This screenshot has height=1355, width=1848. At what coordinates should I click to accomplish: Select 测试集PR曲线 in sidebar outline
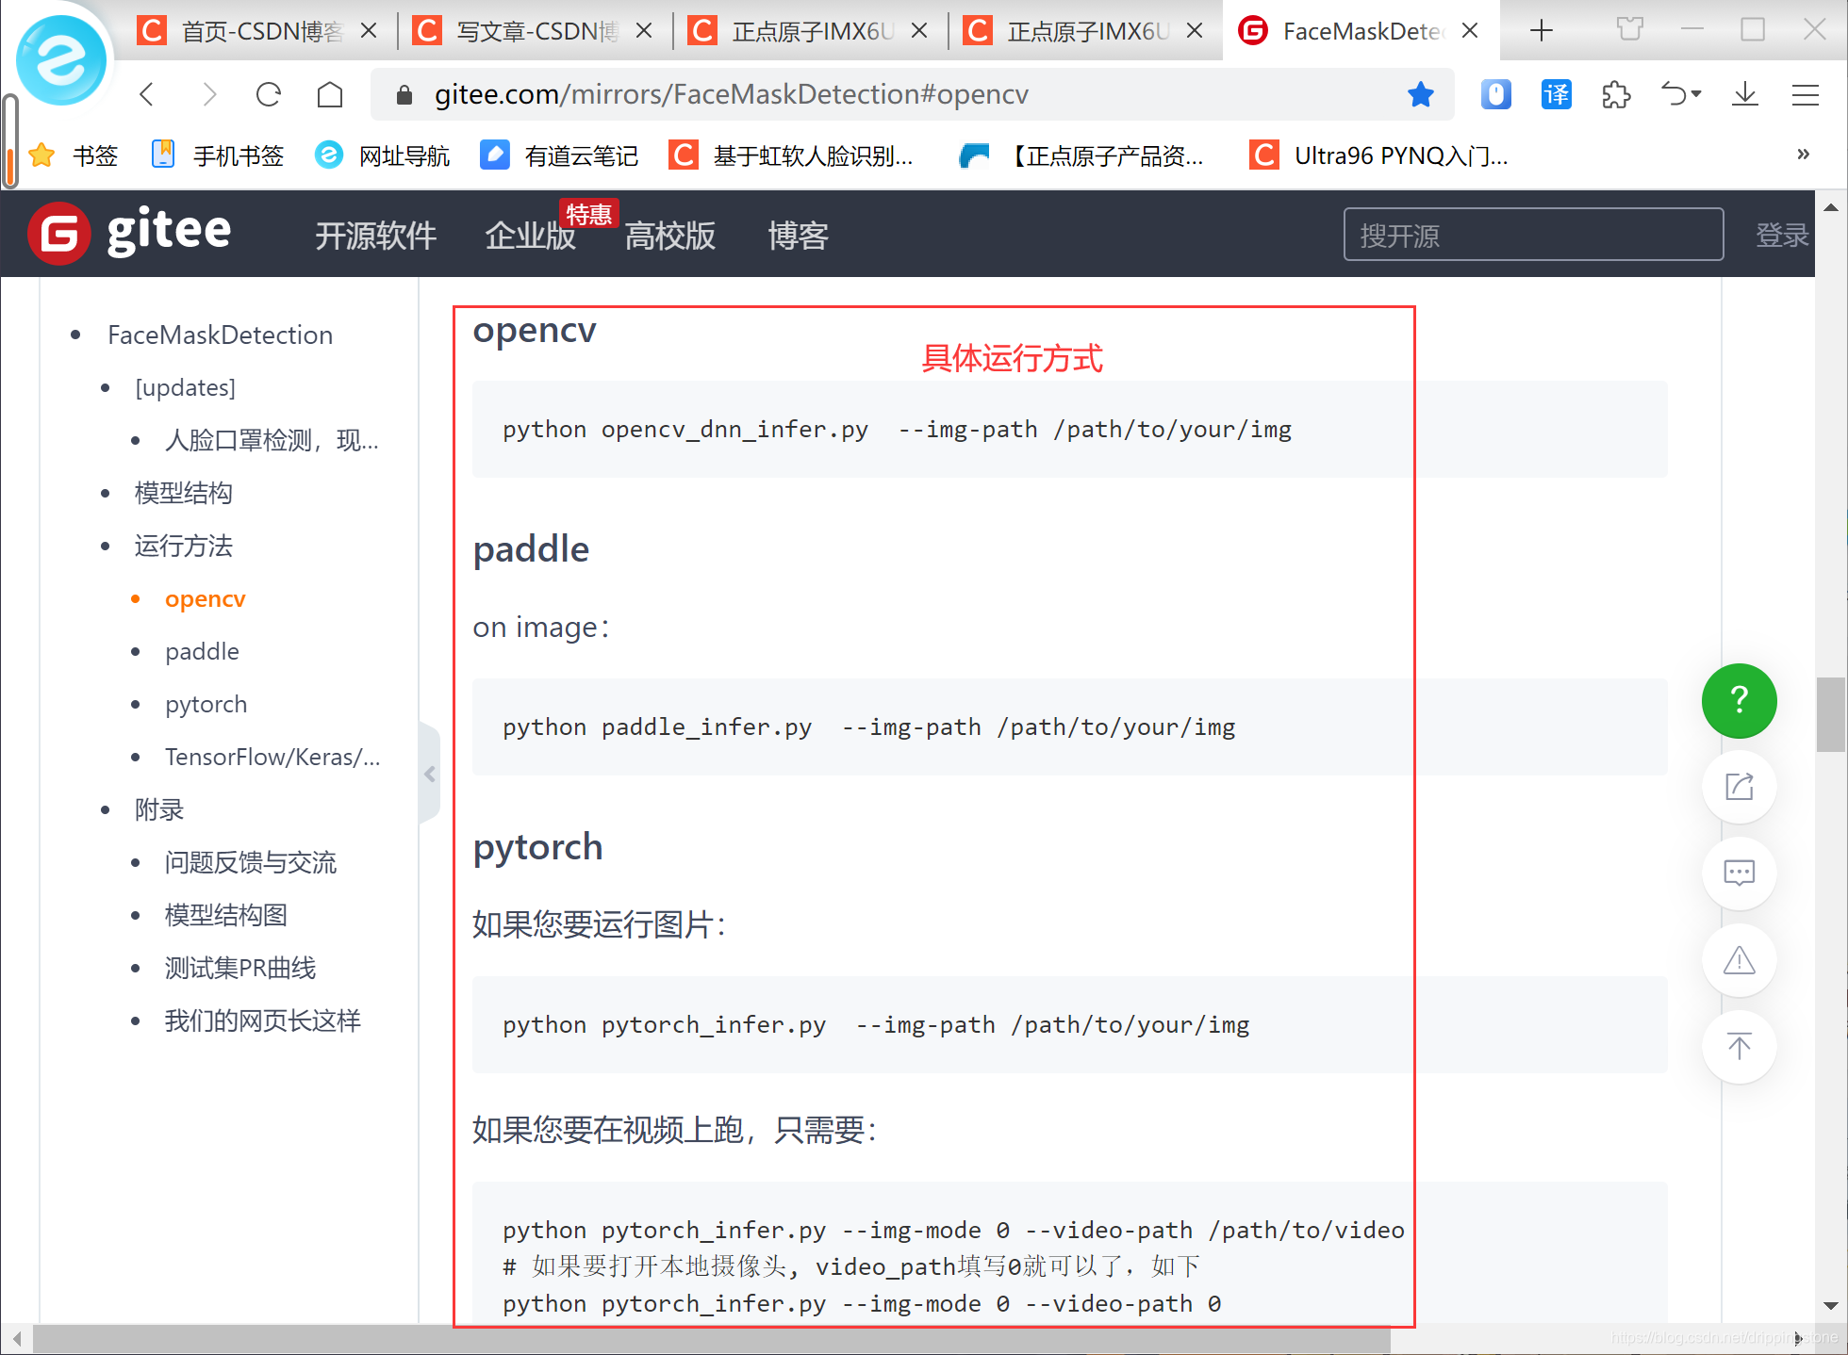tap(239, 968)
